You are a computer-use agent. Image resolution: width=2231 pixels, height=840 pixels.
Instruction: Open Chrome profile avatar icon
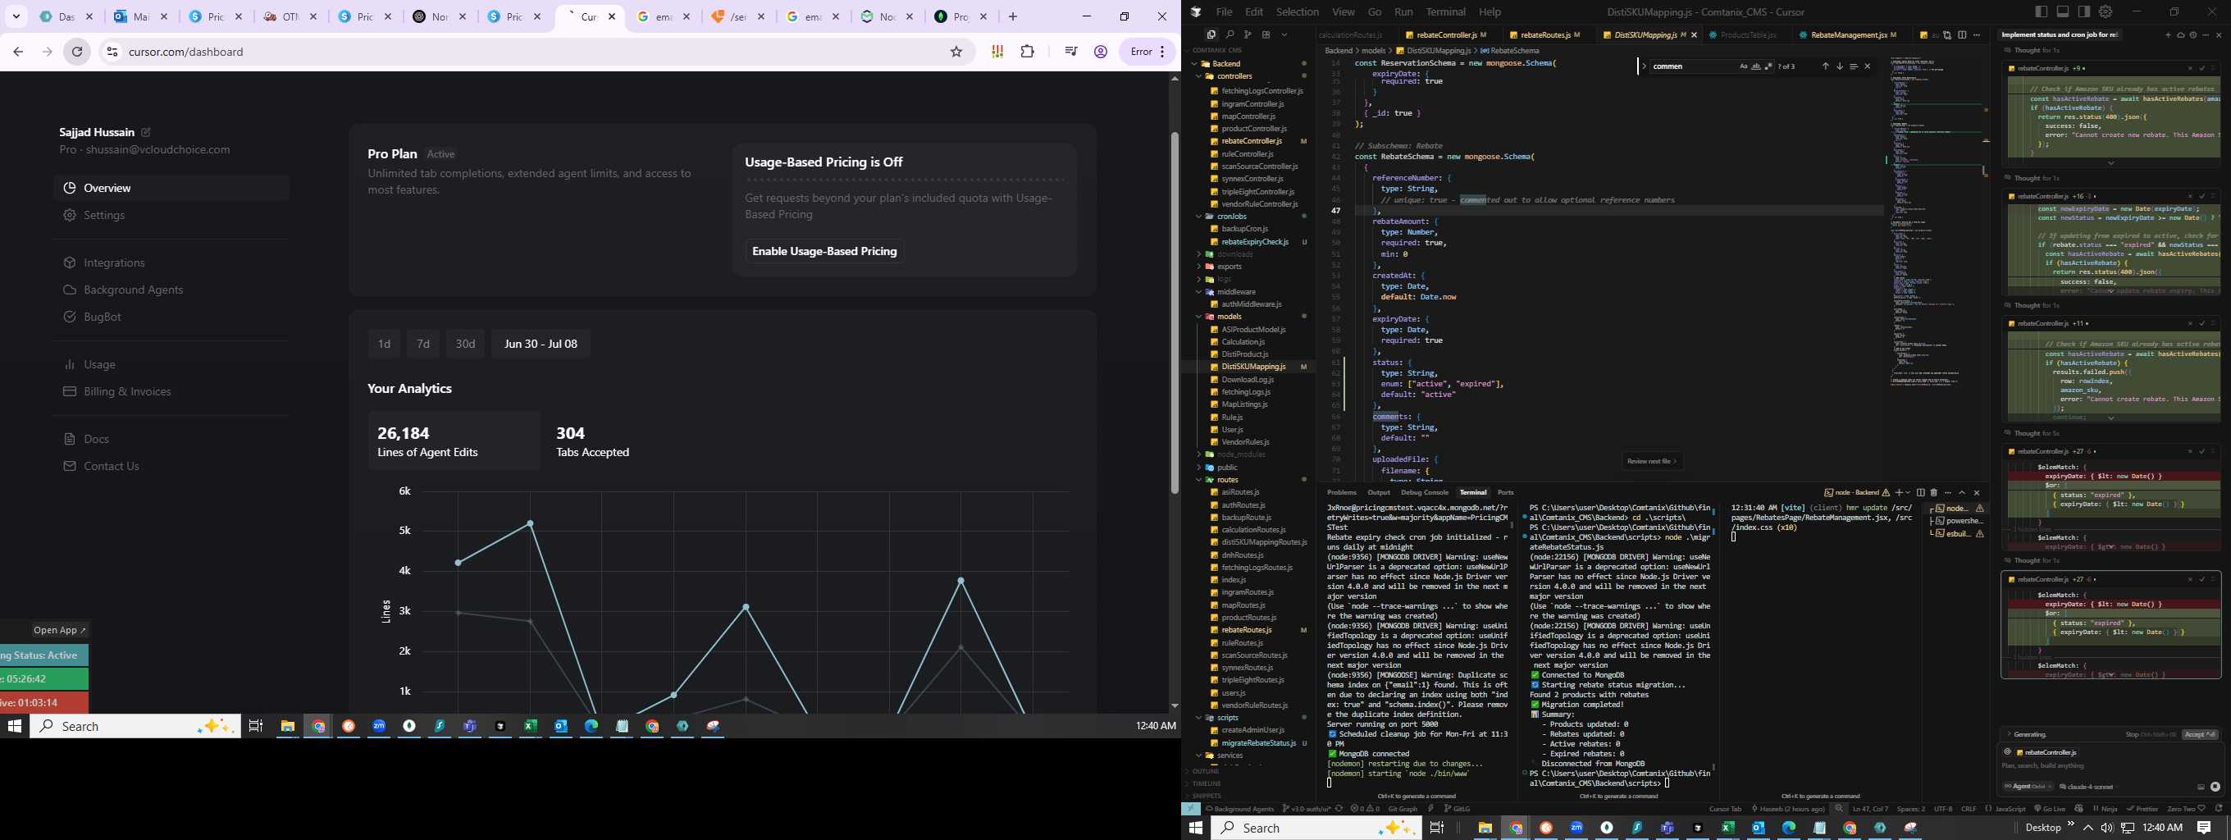(1101, 52)
